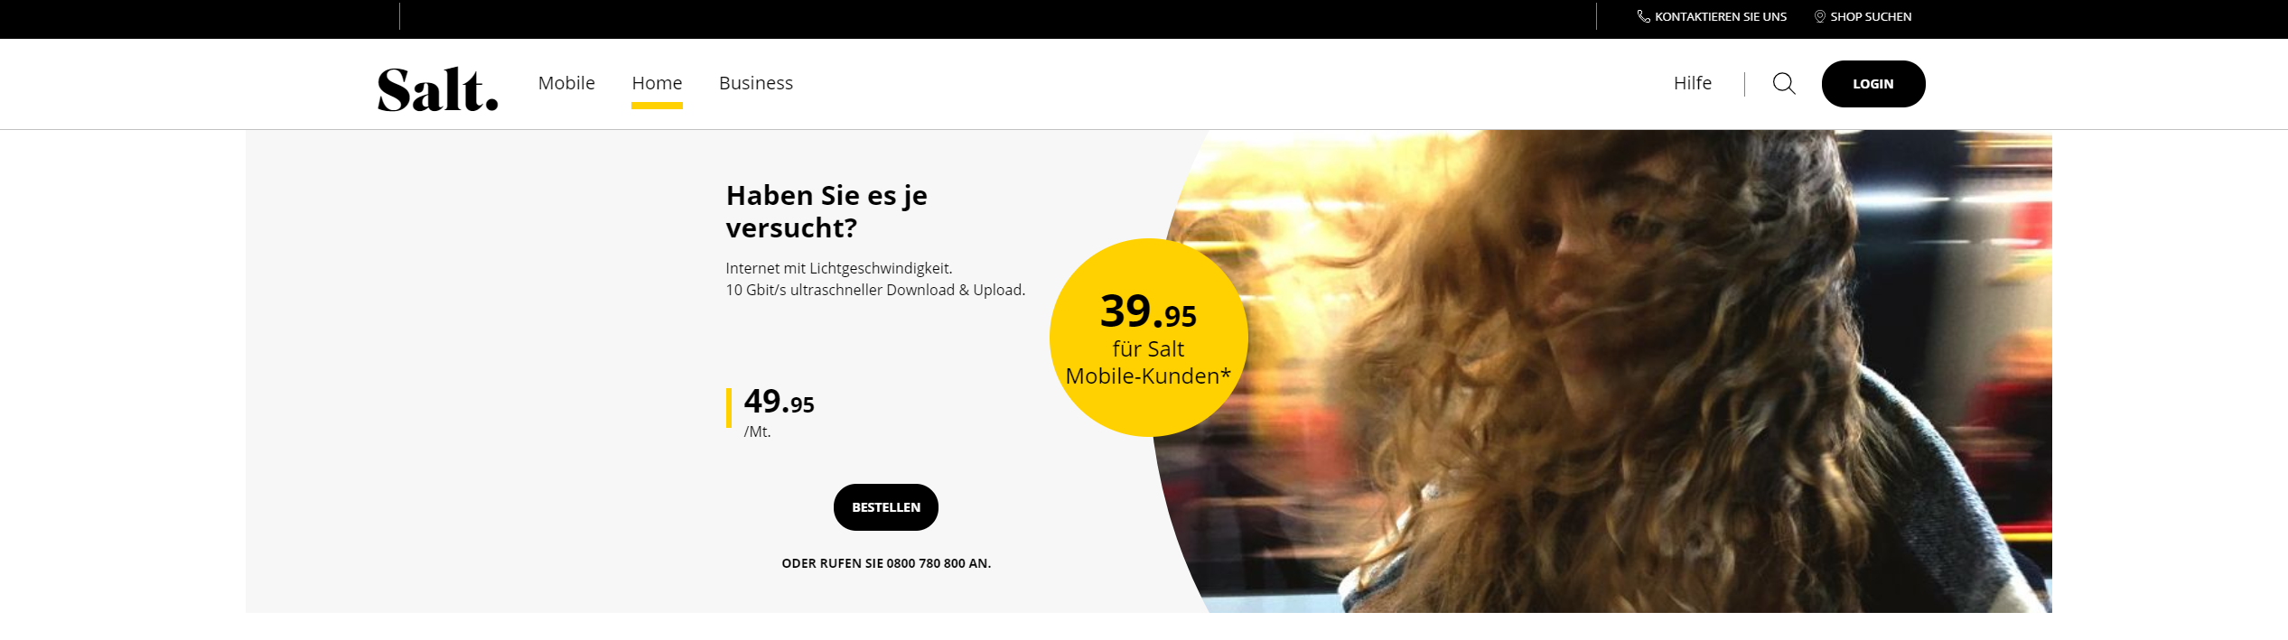Click the 10 Gbit/s Download & Upload line
The image size is (2288, 640).
point(875,290)
